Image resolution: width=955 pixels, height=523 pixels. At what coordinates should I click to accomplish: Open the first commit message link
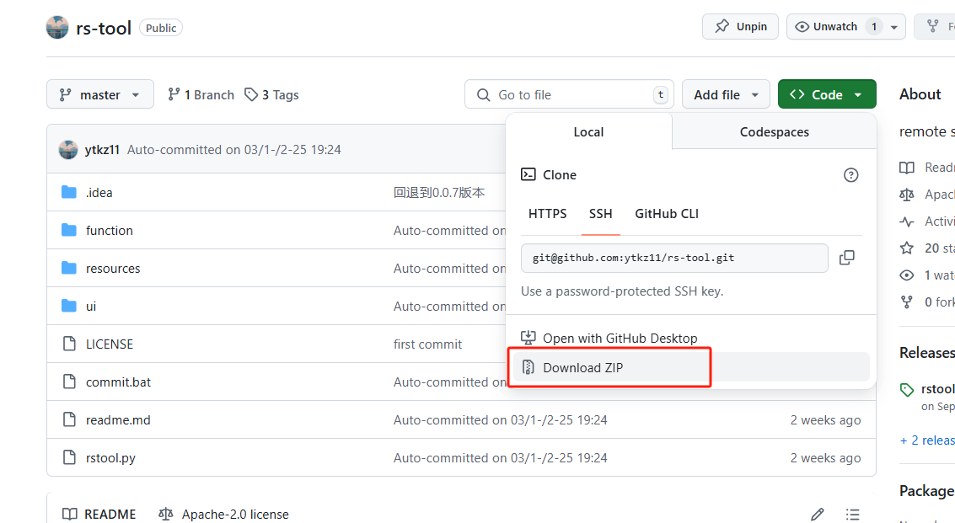click(x=427, y=344)
